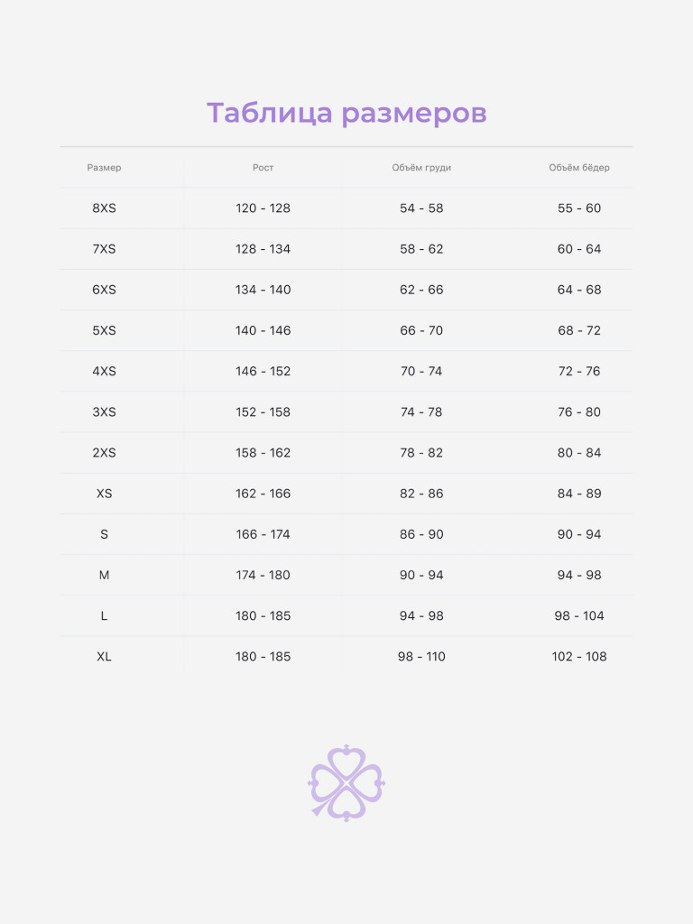The height and width of the screenshot is (924, 693).
Task: Click the Объём груди column header
Action: pos(421,168)
